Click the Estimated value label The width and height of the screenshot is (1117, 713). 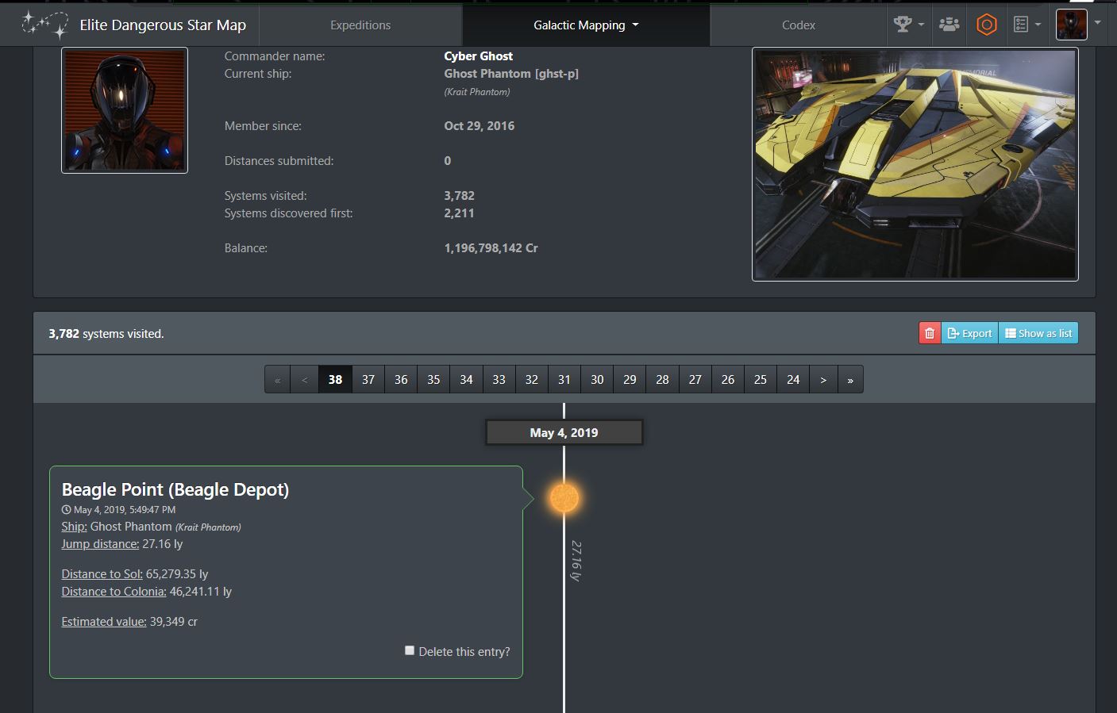tap(104, 621)
